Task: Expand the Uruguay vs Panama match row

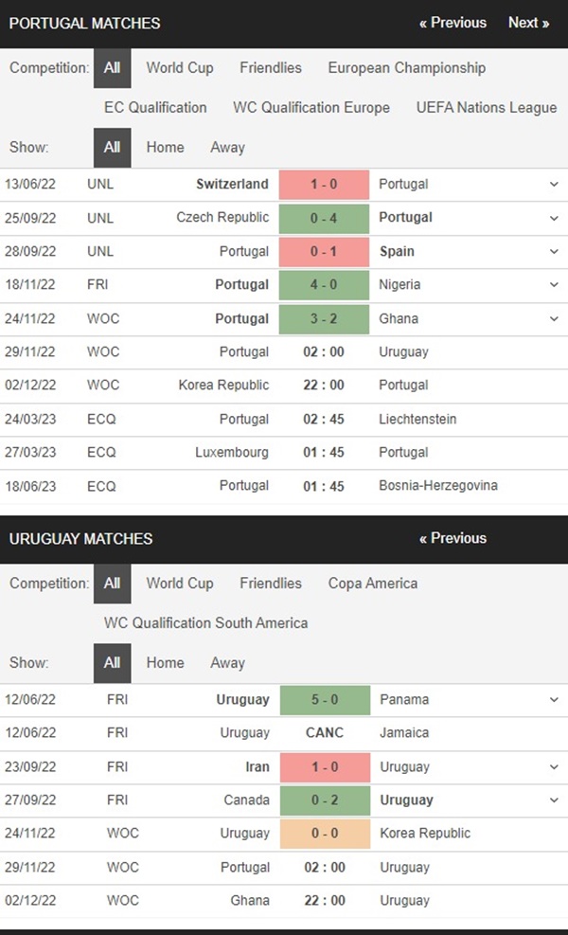Action: pos(554,699)
